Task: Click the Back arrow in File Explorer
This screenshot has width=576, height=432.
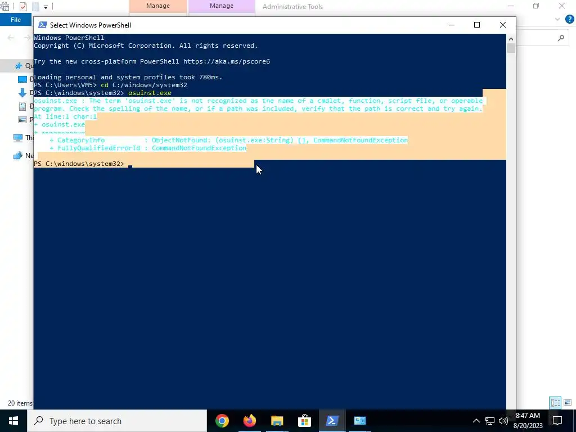Action: pos(11,38)
